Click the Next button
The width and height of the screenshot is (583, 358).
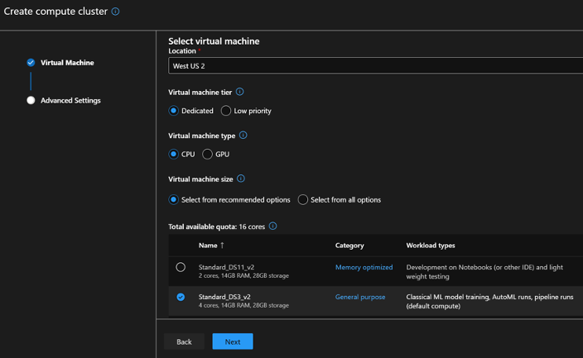click(x=233, y=341)
